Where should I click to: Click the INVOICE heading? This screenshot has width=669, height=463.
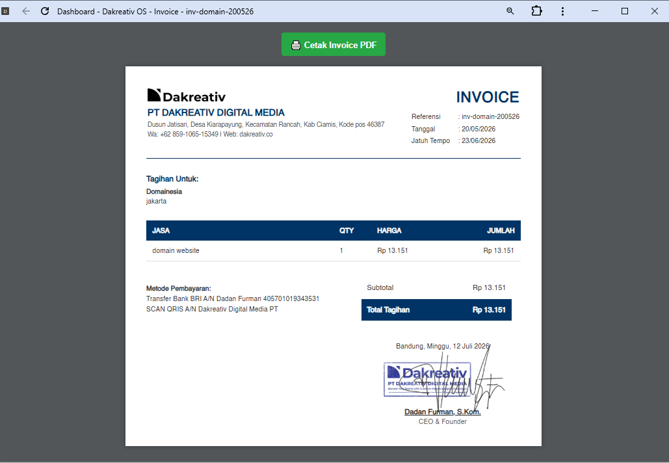pos(488,98)
